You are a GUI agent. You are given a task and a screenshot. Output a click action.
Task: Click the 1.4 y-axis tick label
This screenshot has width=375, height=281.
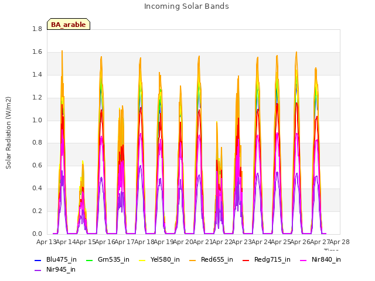(x=37, y=74)
